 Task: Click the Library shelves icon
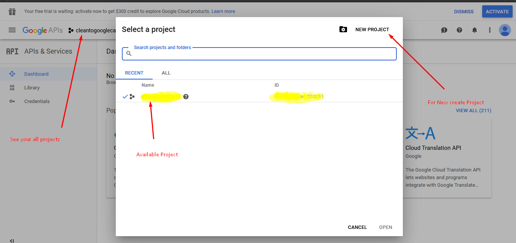12,88
